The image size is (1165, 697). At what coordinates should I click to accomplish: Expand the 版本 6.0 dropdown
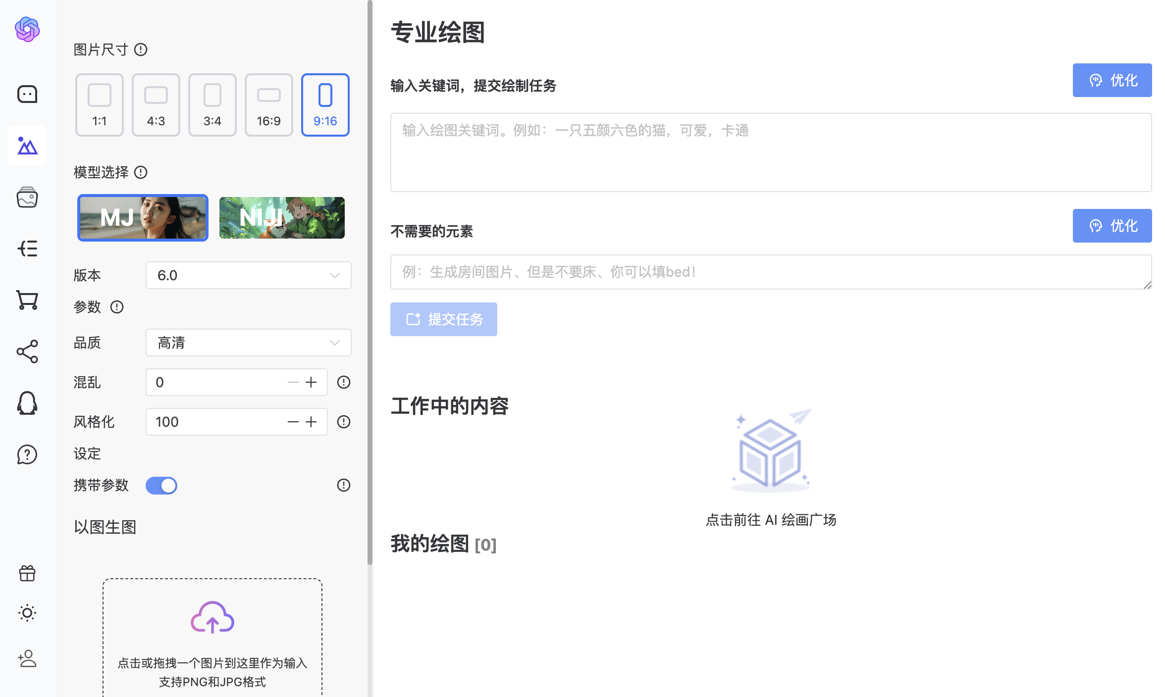pos(248,275)
